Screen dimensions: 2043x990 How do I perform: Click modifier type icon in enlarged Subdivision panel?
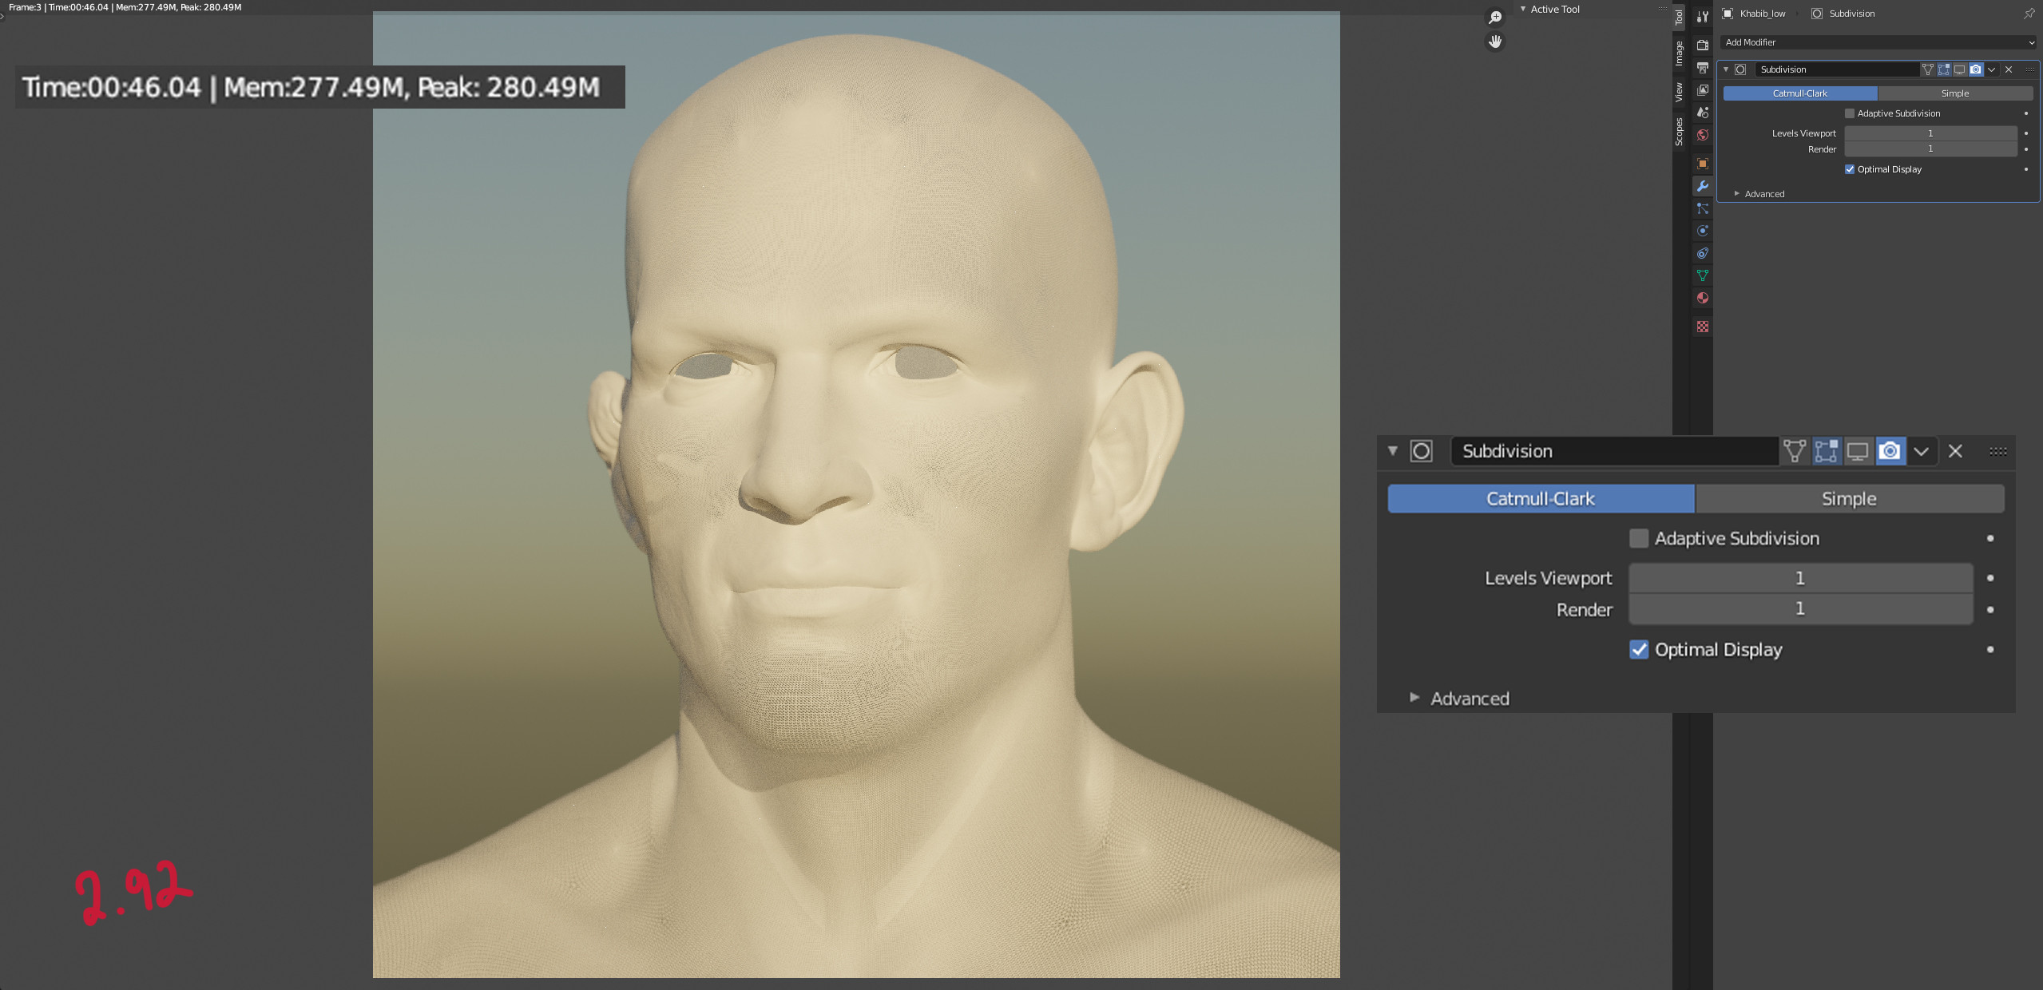tap(1421, 451)
